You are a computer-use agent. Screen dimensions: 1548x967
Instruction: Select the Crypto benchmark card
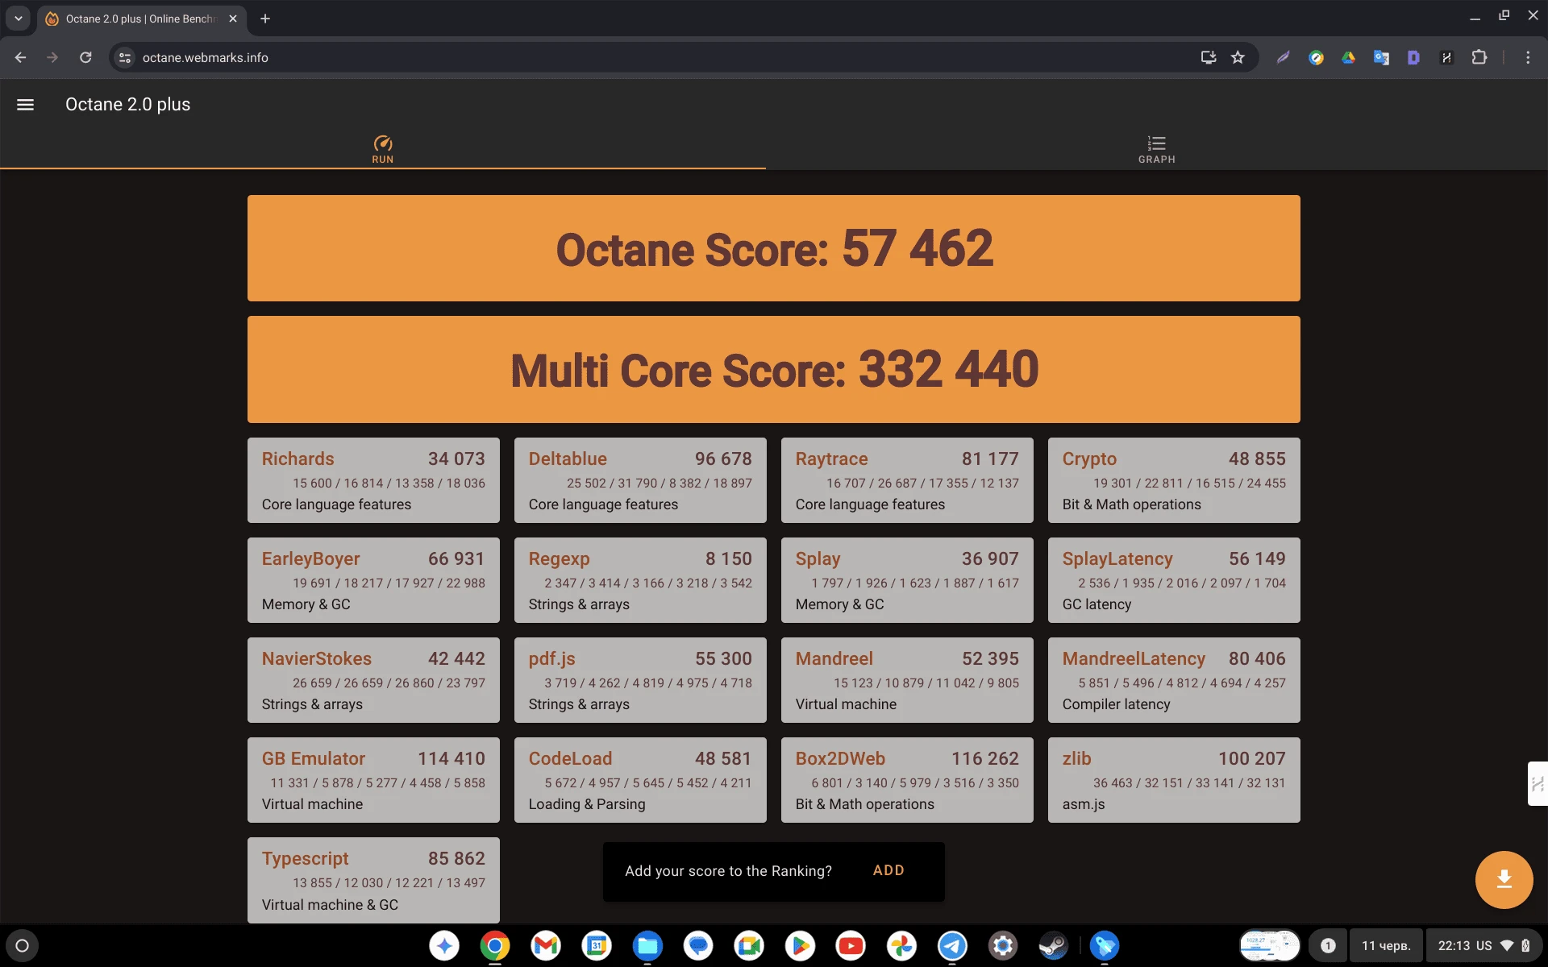point(1174,480)
